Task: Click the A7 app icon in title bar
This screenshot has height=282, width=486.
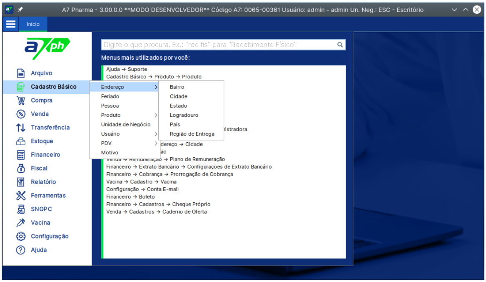Action: click(x=9, y=10)
